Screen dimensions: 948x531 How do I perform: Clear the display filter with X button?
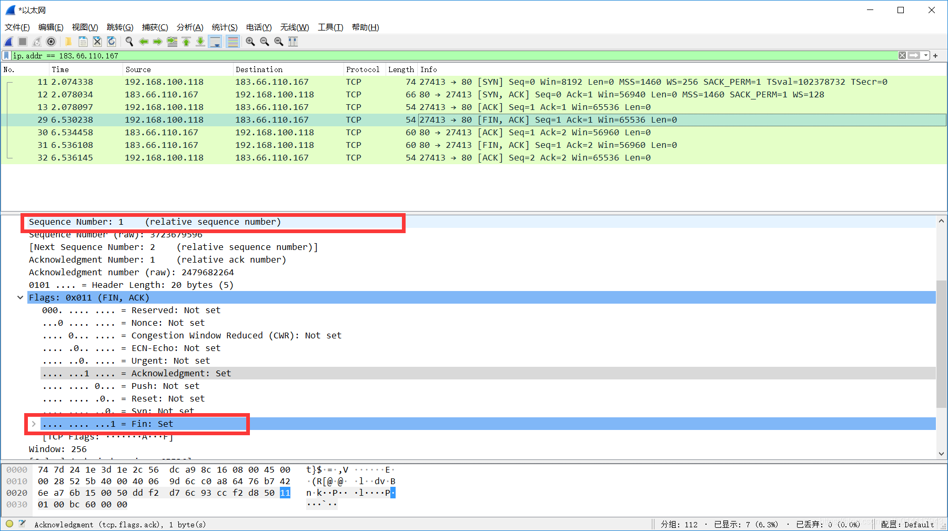pos(902,56)
